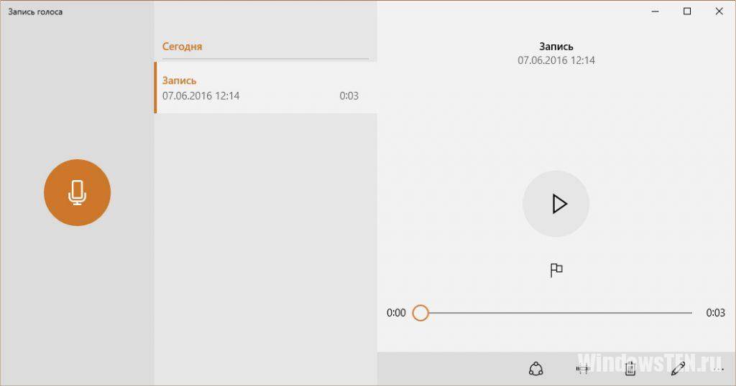Click the Запись title above the play button
This screenshot has height=386, width=736.
pos(556,47)
